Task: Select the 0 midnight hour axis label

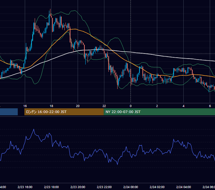Action: [131, 106]
